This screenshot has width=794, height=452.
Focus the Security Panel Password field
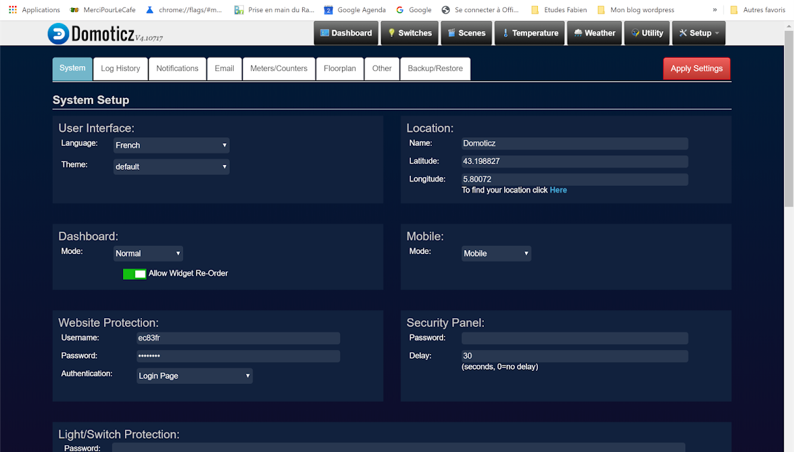pyautogui.click(x=575, y=338)
